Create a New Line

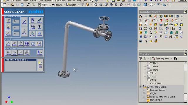pyautogui.click(x=41, y=65)
